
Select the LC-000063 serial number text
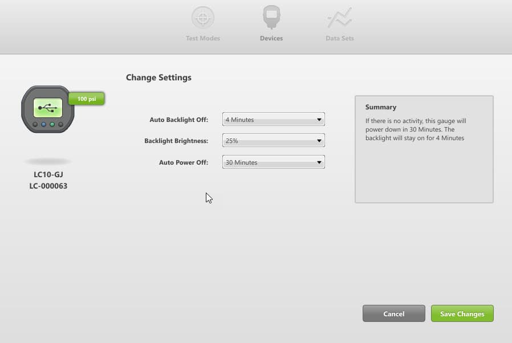click(x=47, y=186)
